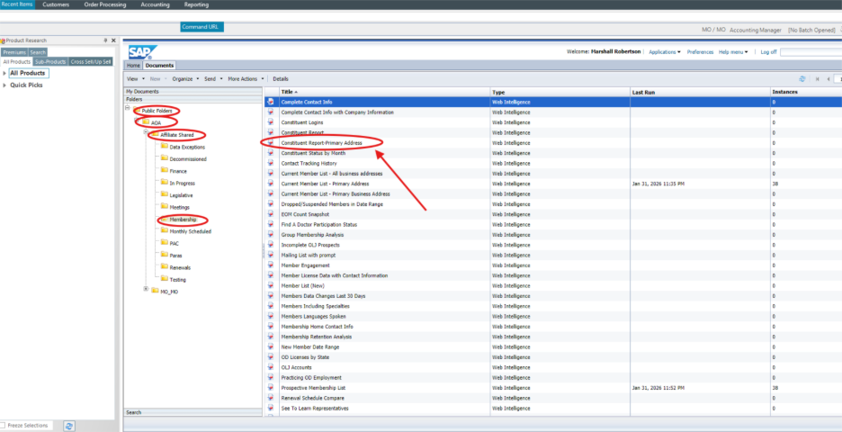Screen dimensions: 842x432
Task: Click the Legislative folder icon
Action: [x=164, y=194]
